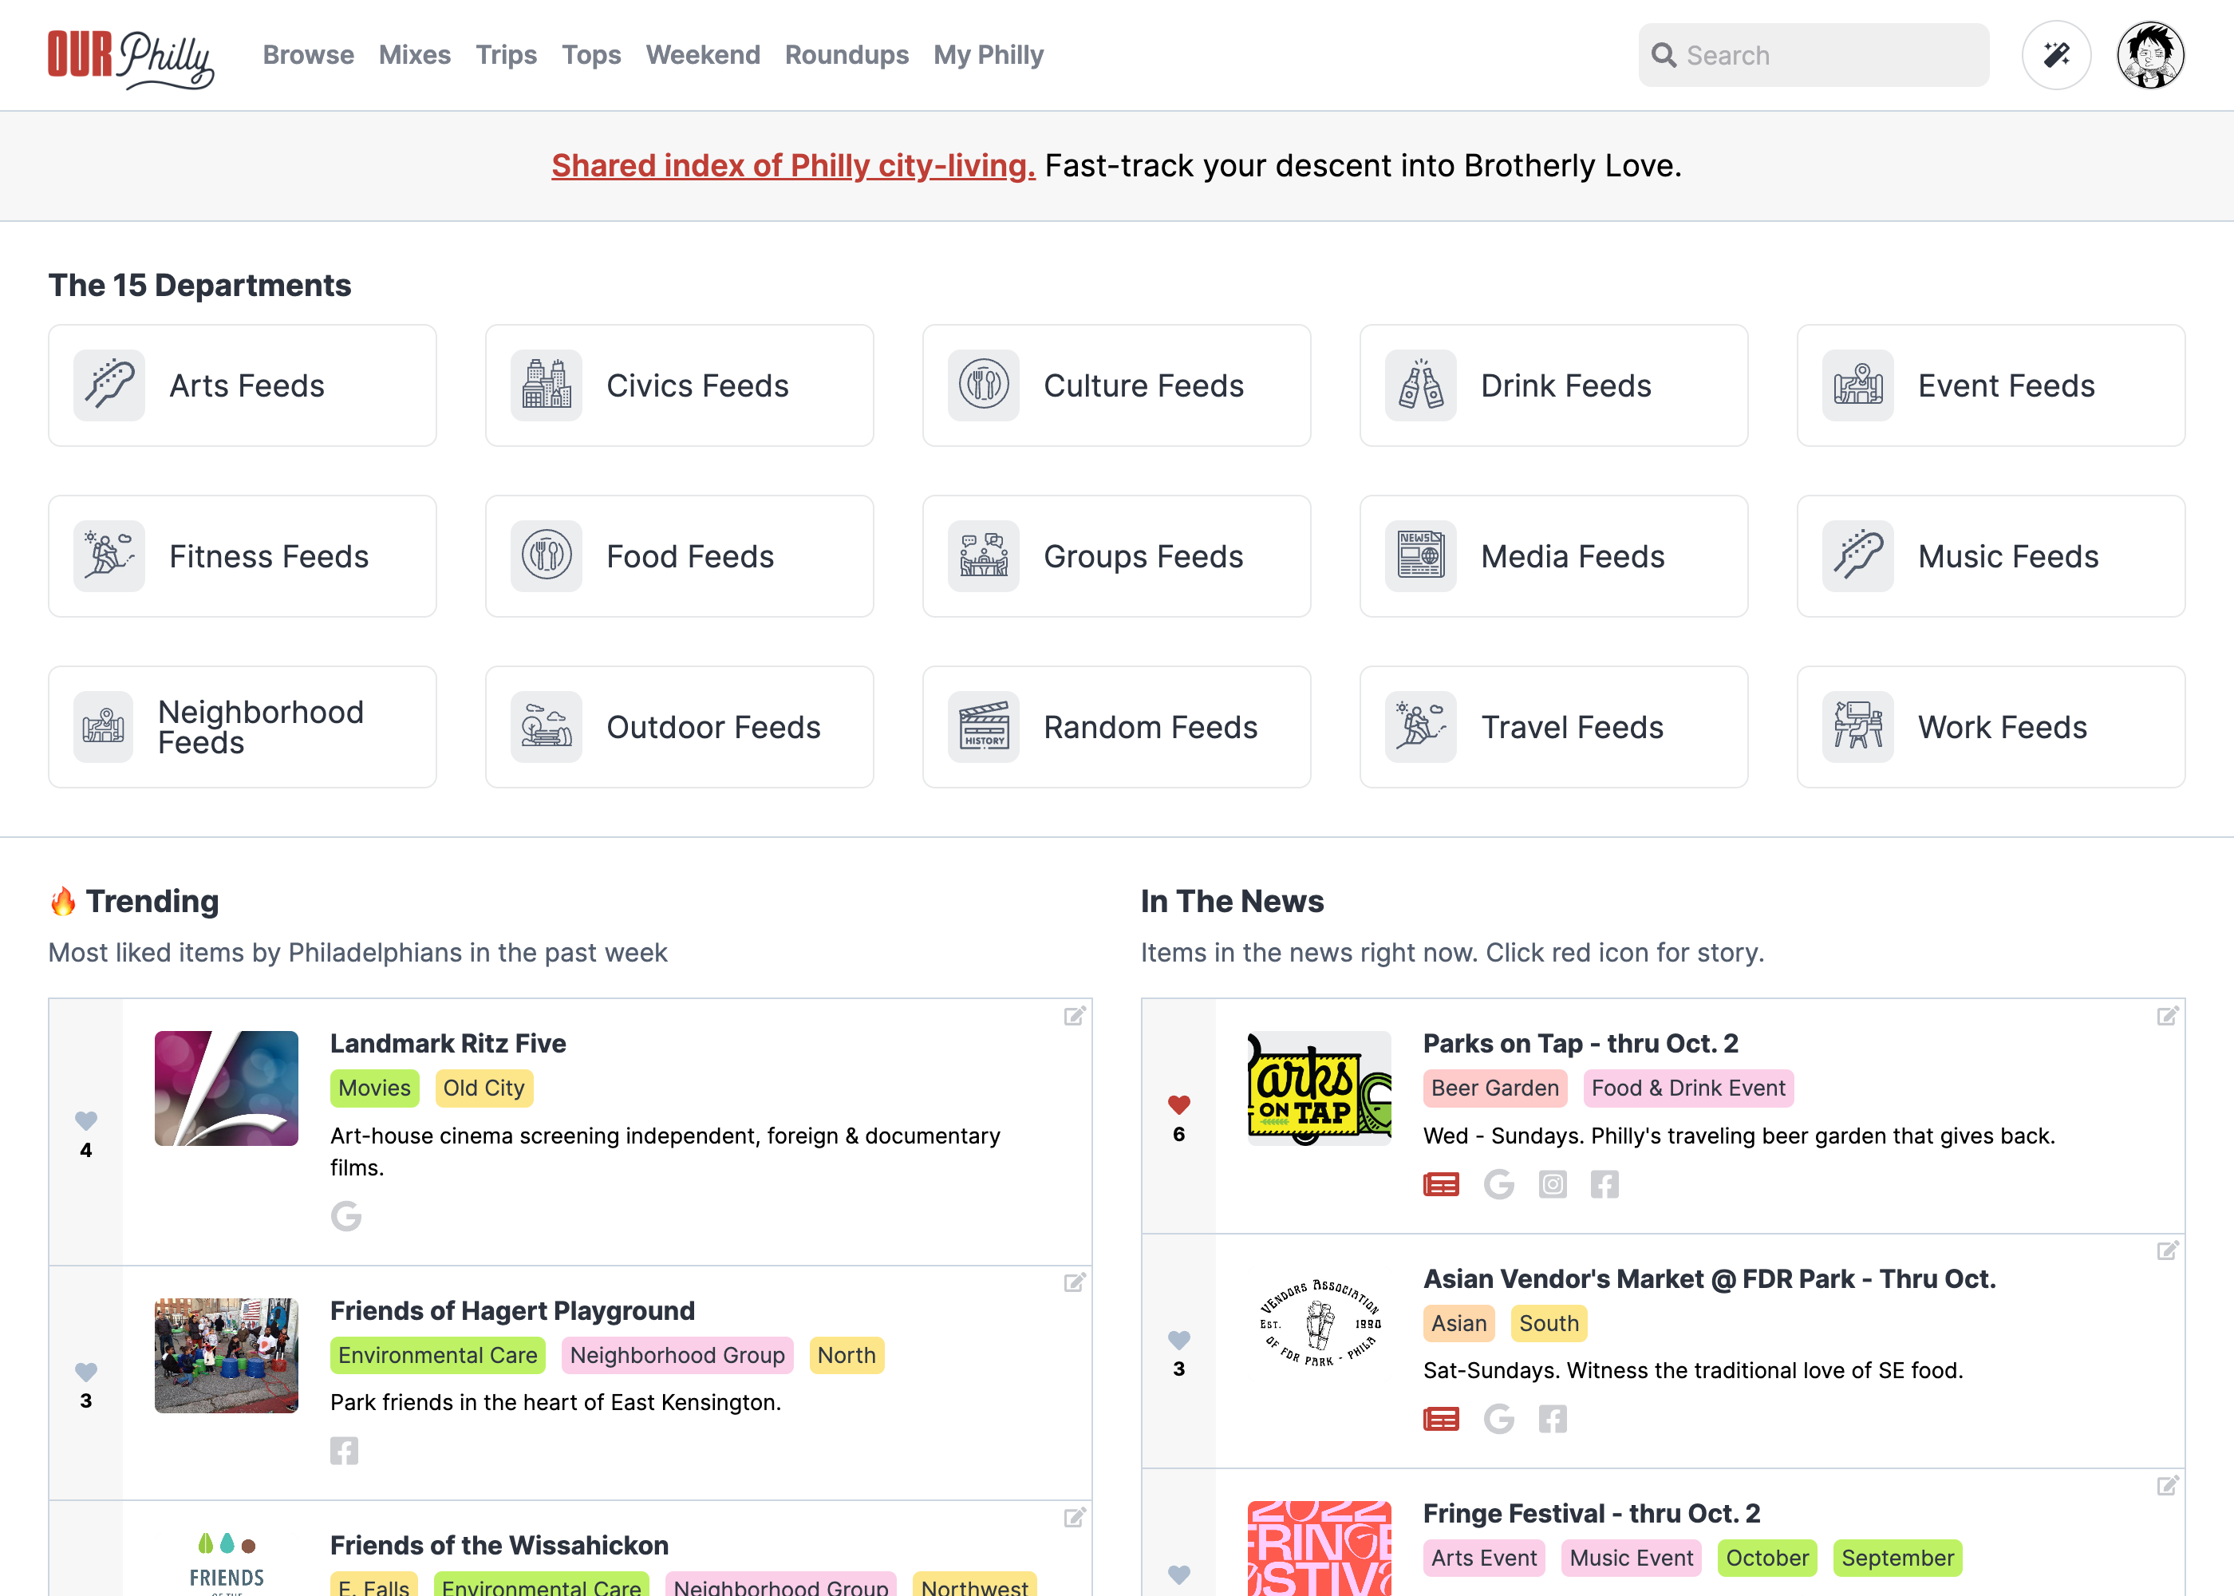
Task: Edit the Friends of the Wissahickon entry
Action: (x=1075, y=1517)
